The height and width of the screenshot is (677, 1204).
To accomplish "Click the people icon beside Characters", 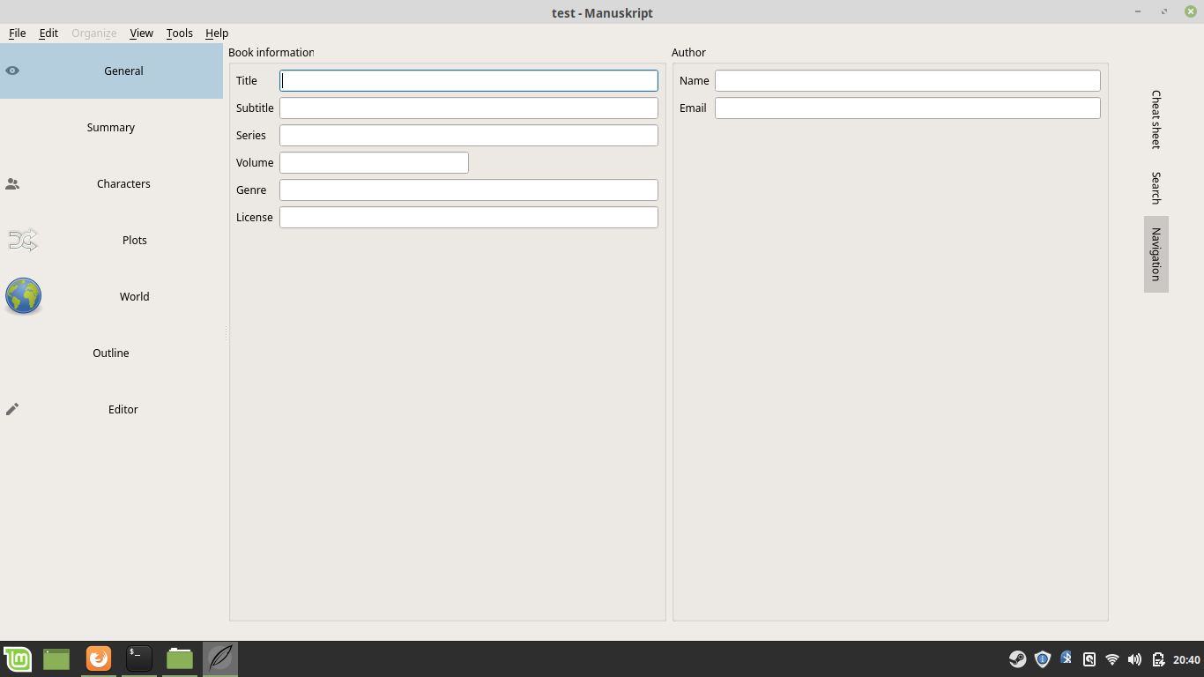I will point(12,184).
